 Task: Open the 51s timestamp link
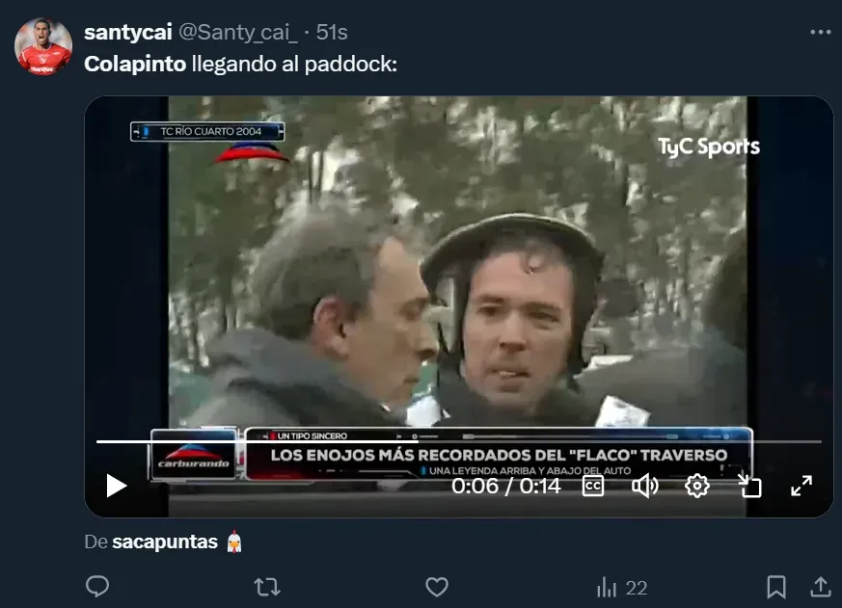[x=332, y=32]
